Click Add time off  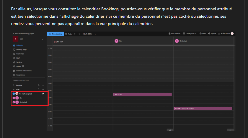click(x=174, y=34)
